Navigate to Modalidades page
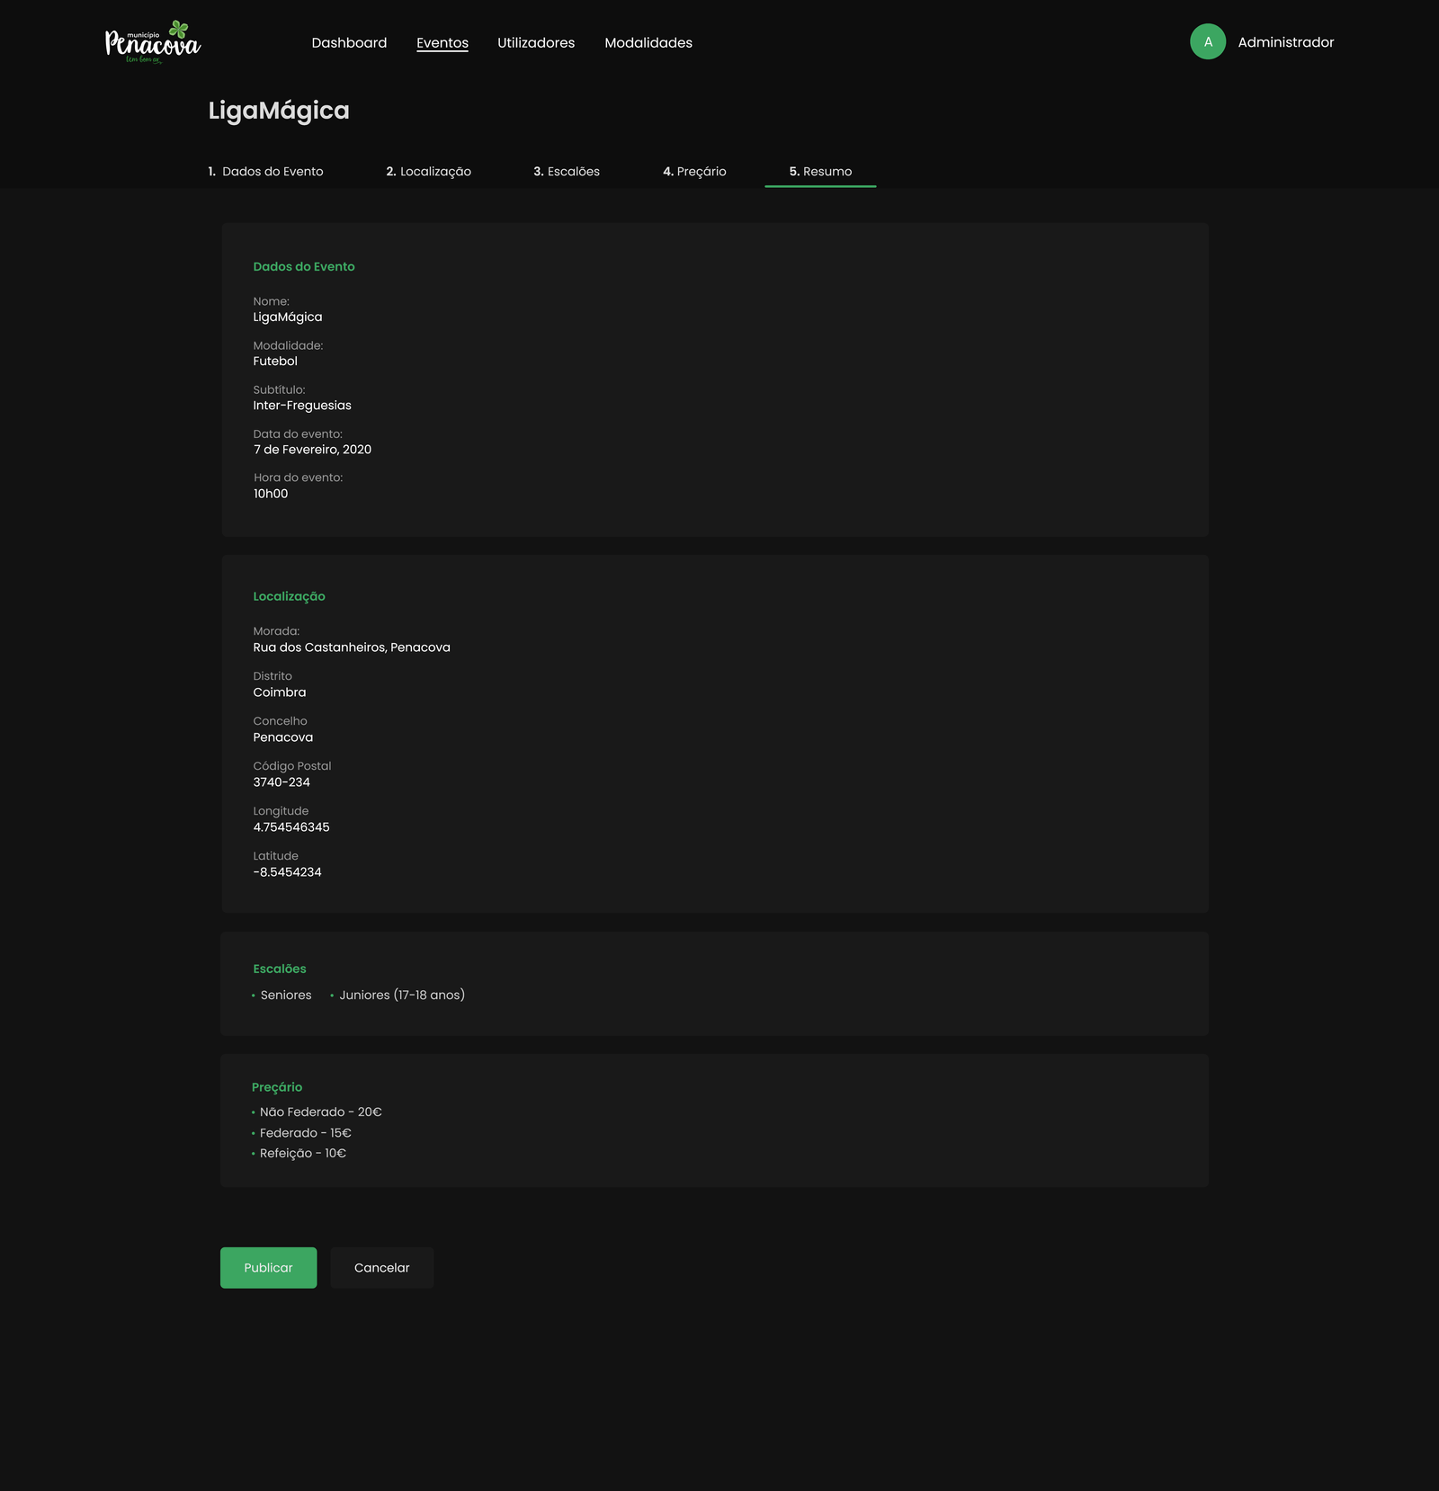The width and height of the screenshot is (1439, 1491). pos(648,43)
